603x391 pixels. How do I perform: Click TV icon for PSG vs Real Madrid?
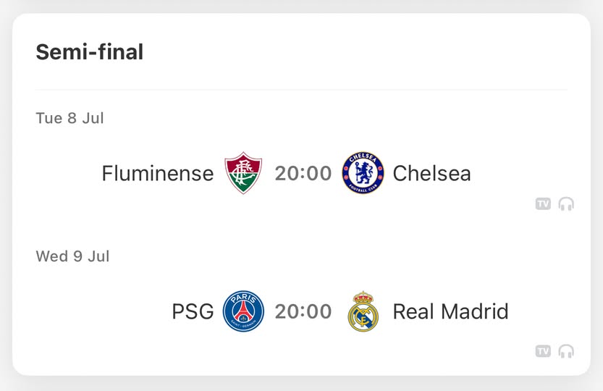[x=543, y=351]
